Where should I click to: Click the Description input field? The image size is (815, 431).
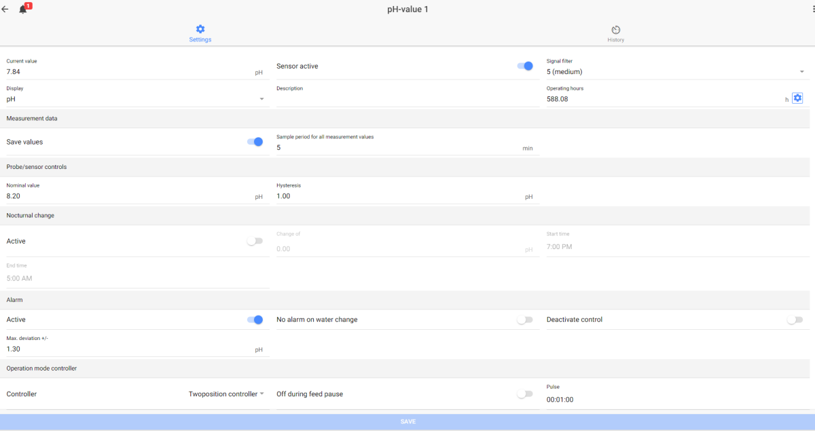click(408, 99)
